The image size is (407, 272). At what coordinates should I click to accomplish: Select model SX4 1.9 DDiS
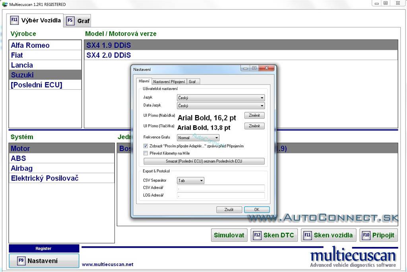[241, 45]
